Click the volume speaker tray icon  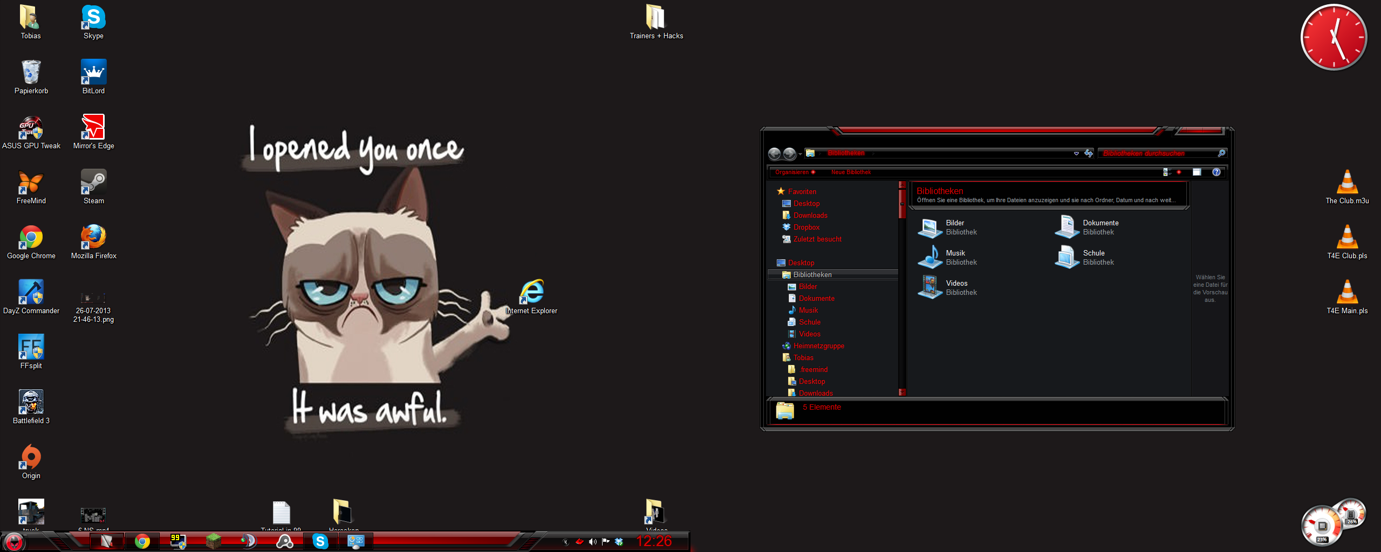pyautogui.click(x=592, y=542)
